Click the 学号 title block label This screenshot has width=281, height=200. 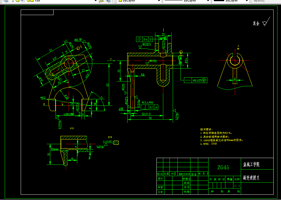187,187
